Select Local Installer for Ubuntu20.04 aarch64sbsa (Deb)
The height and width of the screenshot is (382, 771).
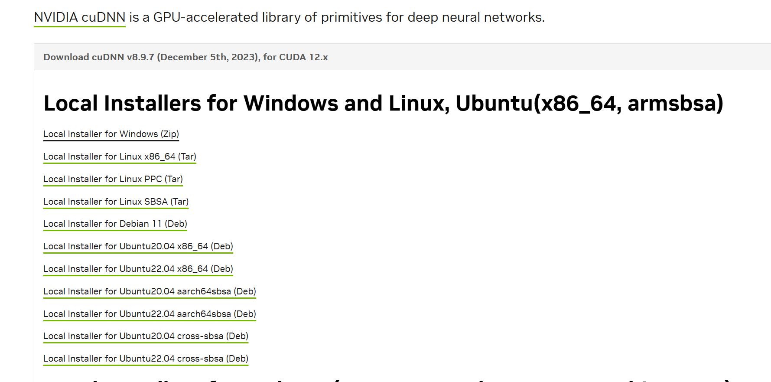point(150,291)
